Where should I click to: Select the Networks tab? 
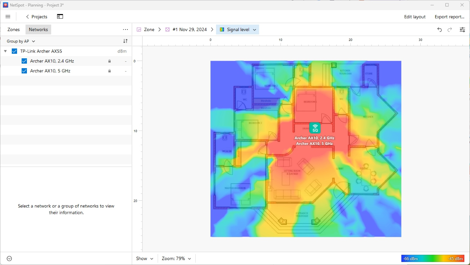(x=38, y=30)
